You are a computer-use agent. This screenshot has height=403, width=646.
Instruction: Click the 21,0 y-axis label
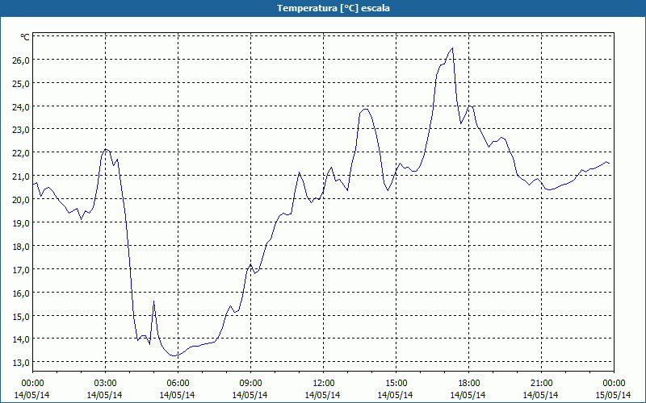(x=22, y=177)
